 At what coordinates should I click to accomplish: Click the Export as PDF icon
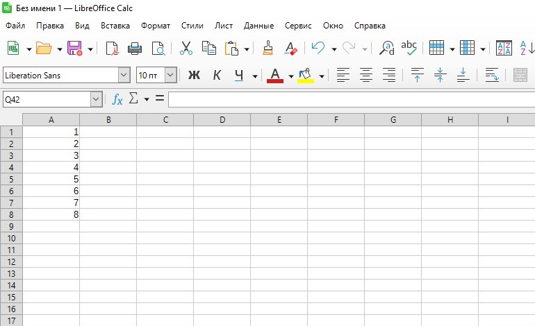(112, 48)
